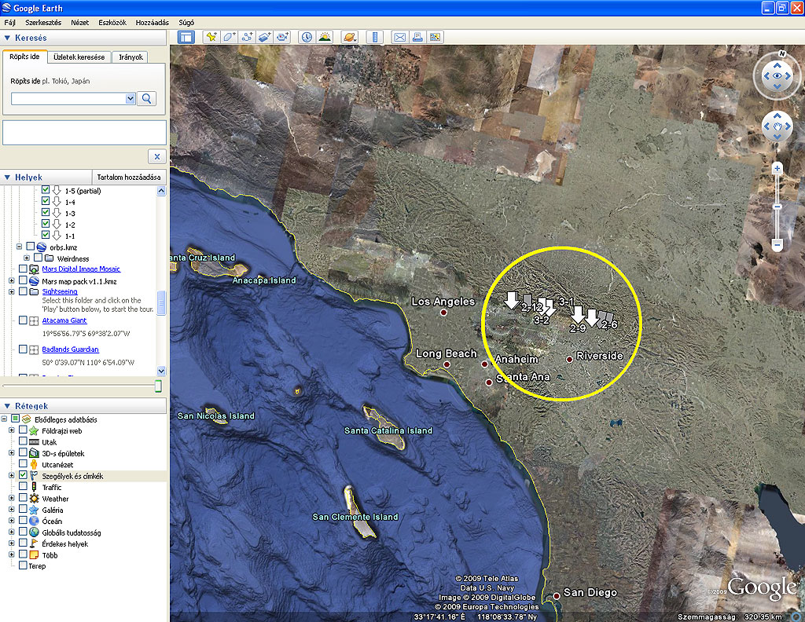Viewport: 805px width, 622px height.
Task: Select the add path tool
Action: pyautogui.click(x=247, y=37)
